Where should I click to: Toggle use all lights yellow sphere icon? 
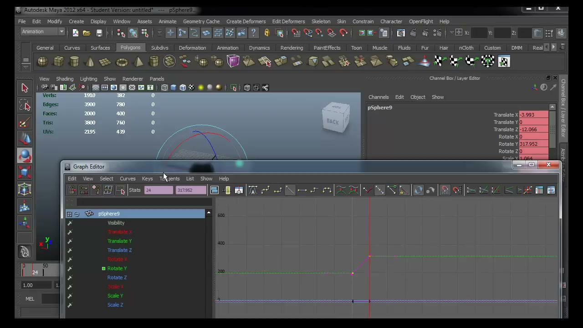(x=201, y=87)
